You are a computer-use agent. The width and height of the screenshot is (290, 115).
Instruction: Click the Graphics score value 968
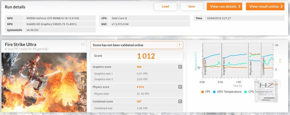pos(139,67)
